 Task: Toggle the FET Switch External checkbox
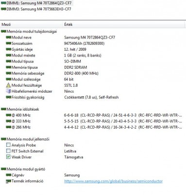(x=8, y=151)
